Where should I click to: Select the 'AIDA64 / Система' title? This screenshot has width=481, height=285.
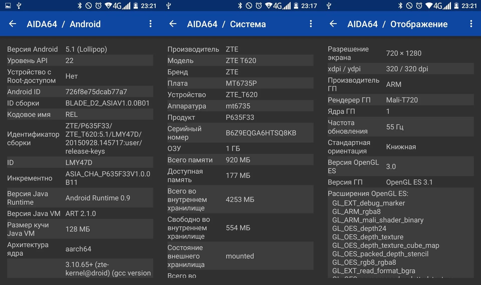(x=226, y=24)
